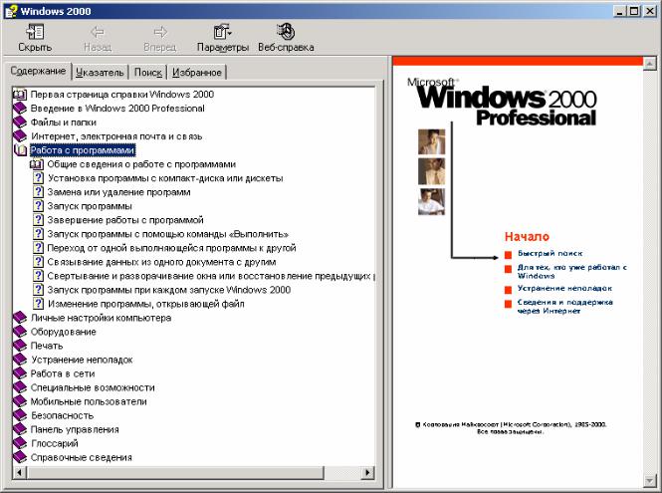
Task: Click book icon beside Работа в сети
Action: point(20,373)
